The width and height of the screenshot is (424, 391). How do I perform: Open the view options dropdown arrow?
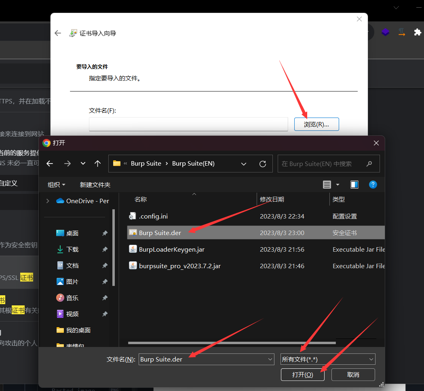click(x=338, y=185)
